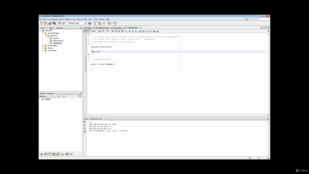Click the Open Project toolbar icon

50,23
